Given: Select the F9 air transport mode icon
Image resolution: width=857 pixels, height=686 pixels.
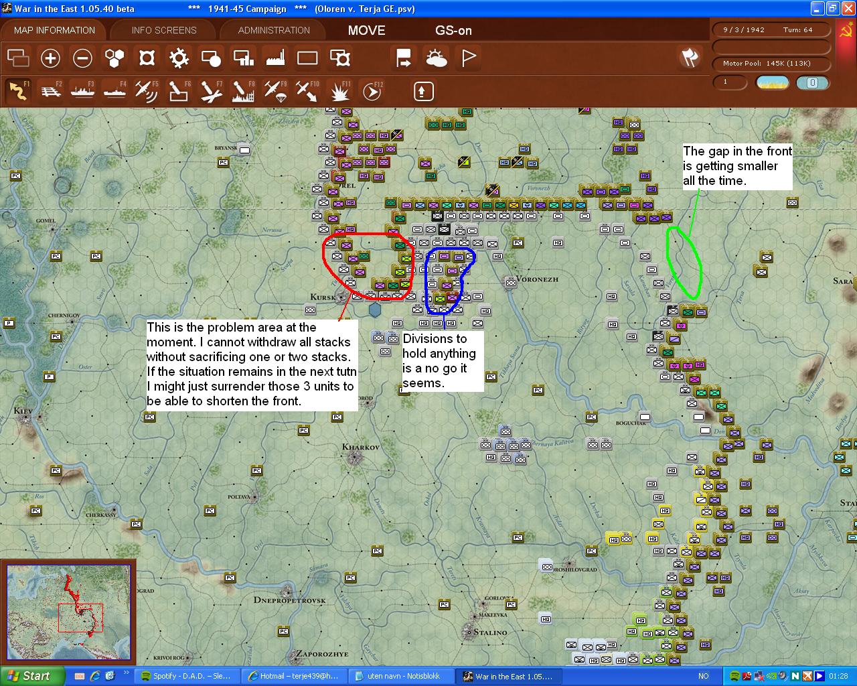Looking at the screenshot, I should click(x=275, y=90).
